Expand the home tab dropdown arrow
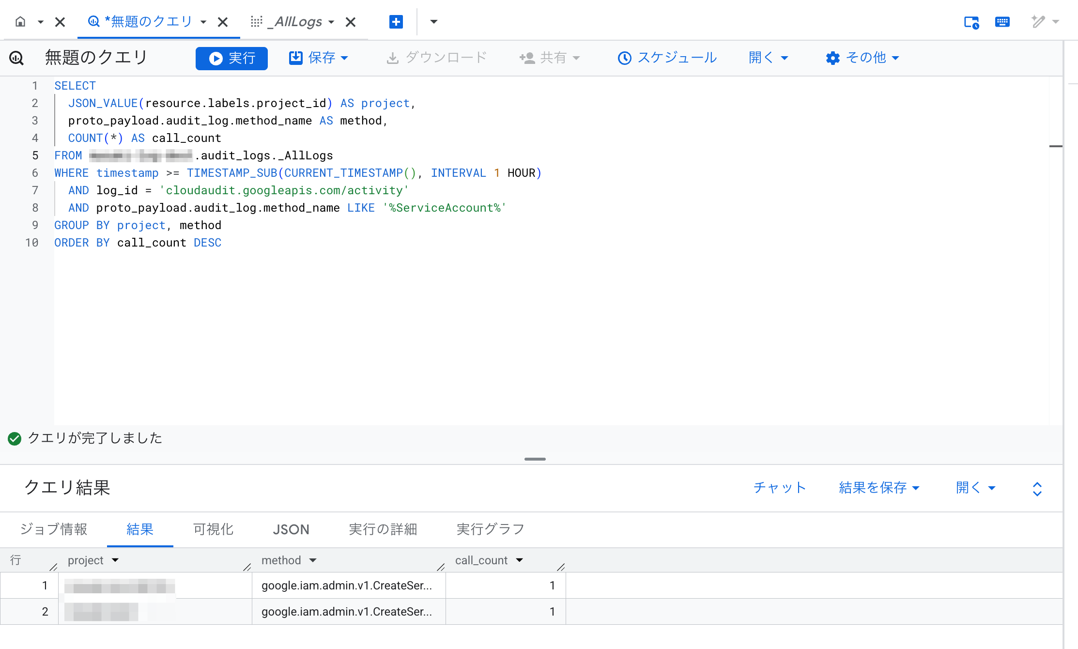1078x649 pixels. point(41,22)
